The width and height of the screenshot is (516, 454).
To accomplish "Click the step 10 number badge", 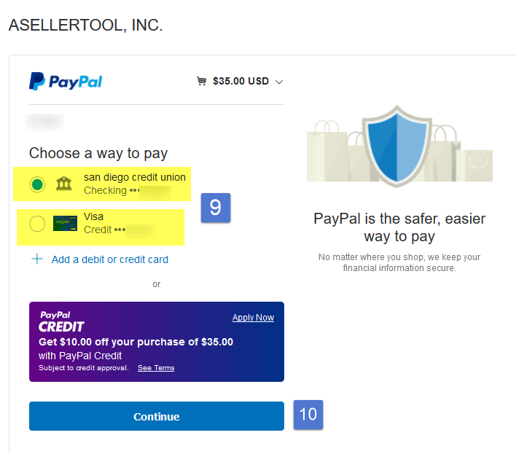I will [x=308, y=415].
